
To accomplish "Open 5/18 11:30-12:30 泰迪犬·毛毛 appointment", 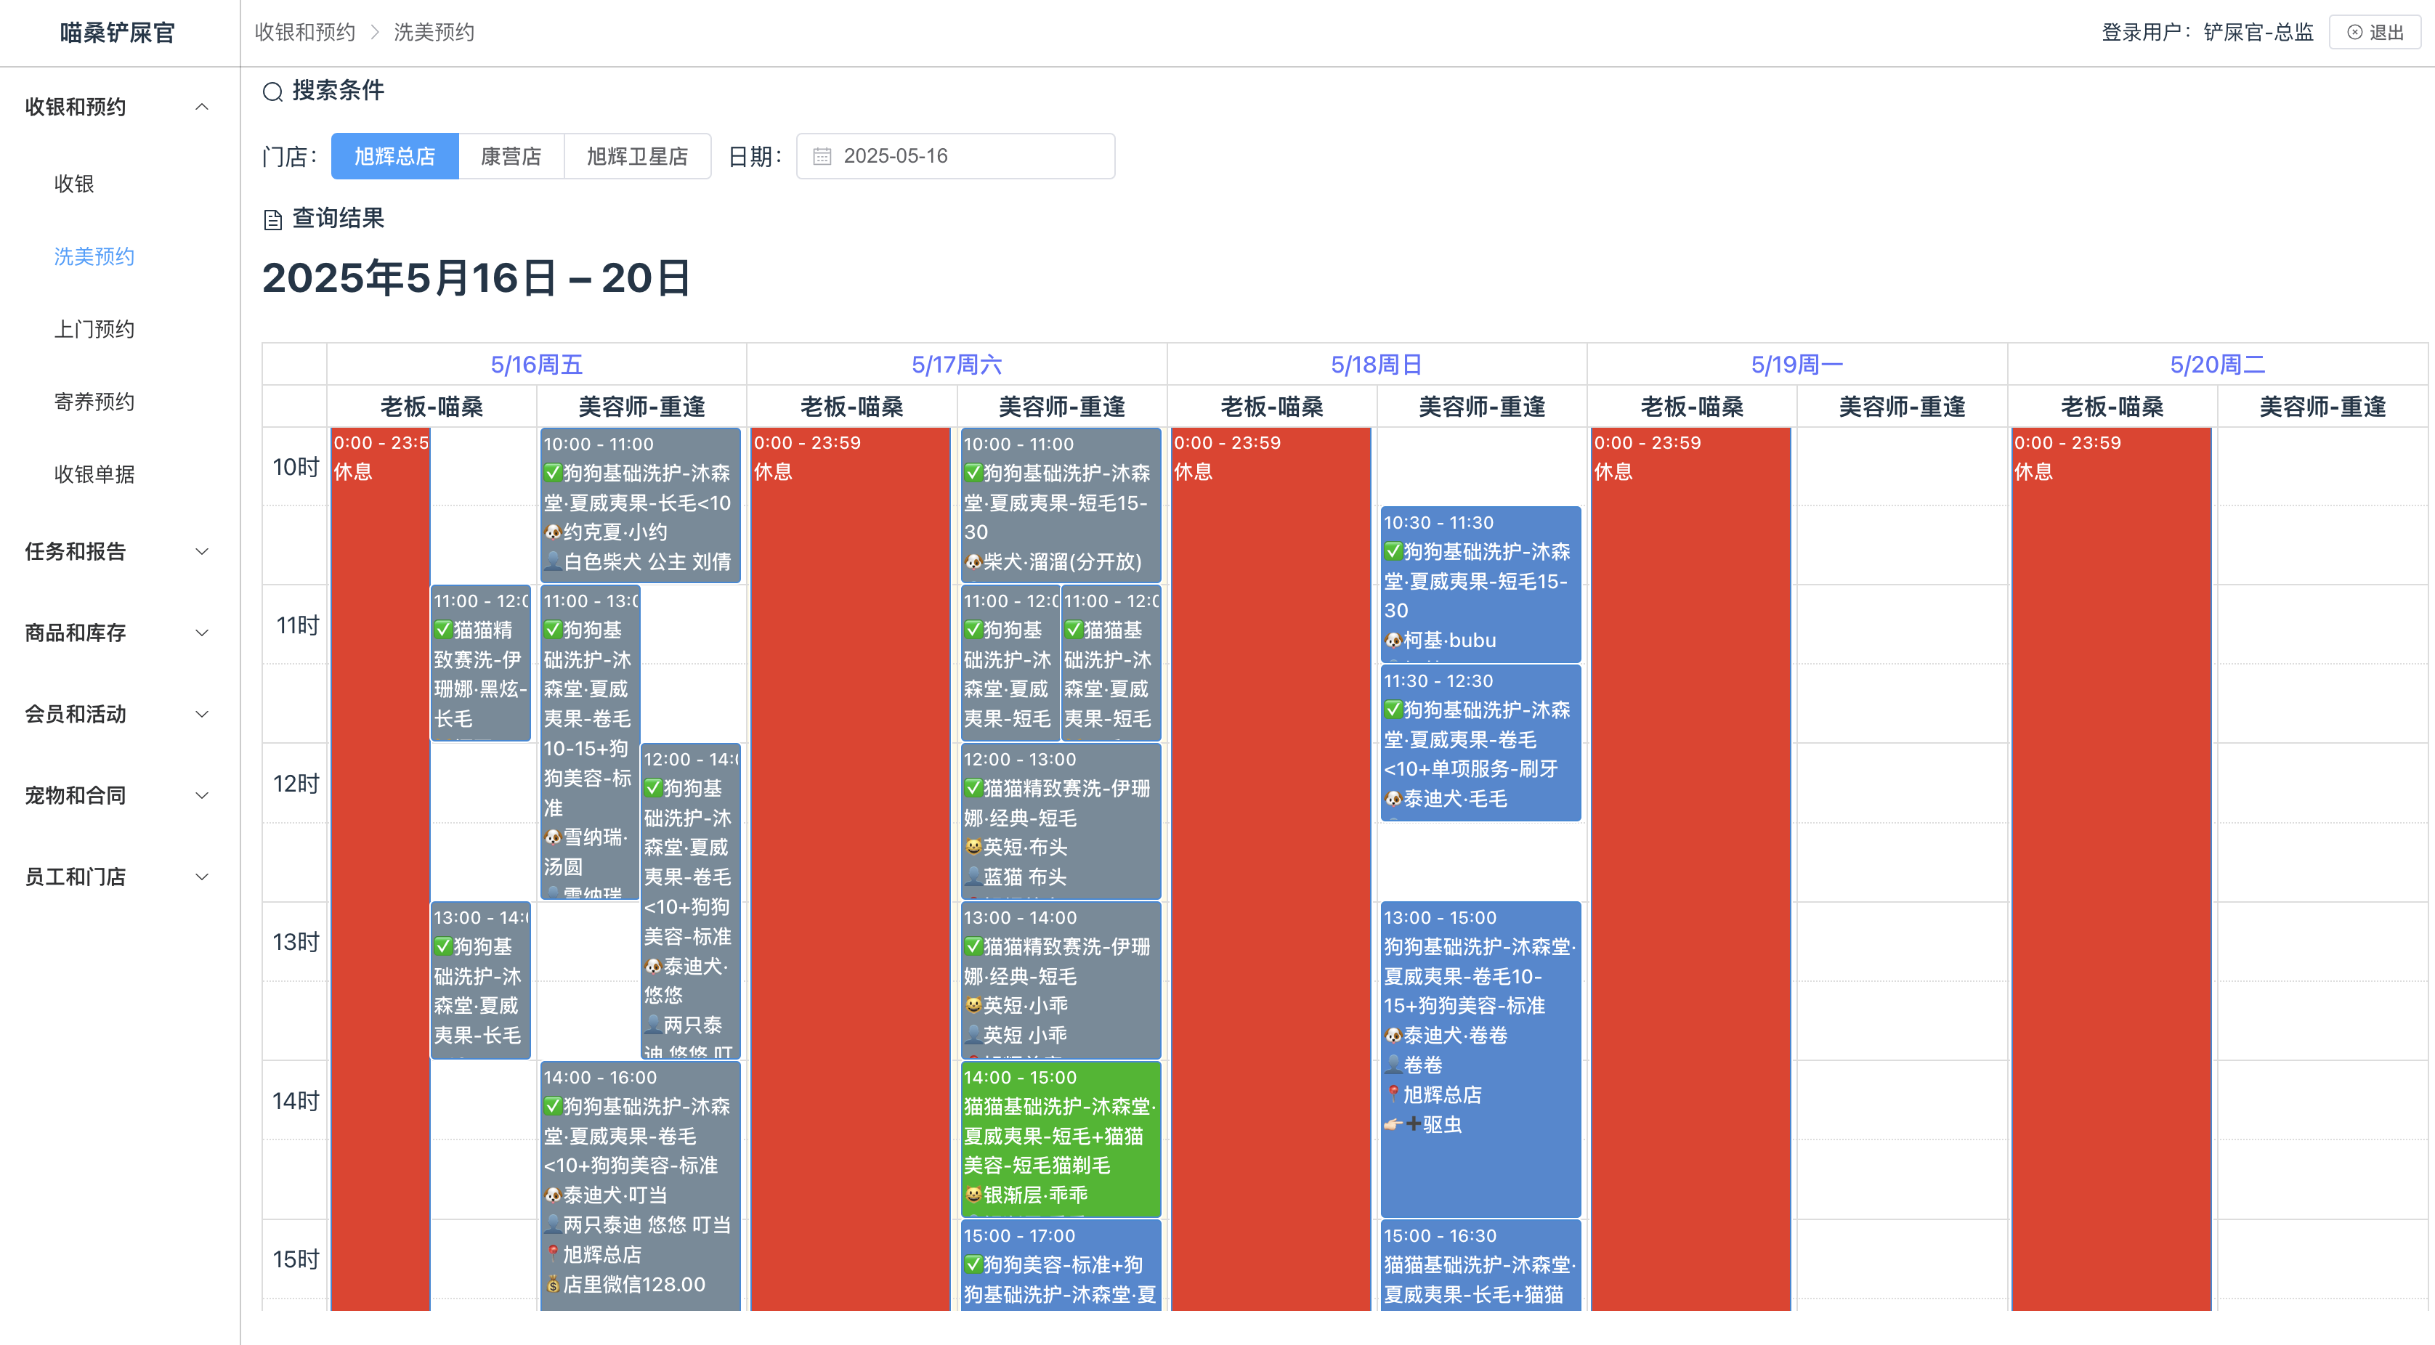I will click(1480, 743).
